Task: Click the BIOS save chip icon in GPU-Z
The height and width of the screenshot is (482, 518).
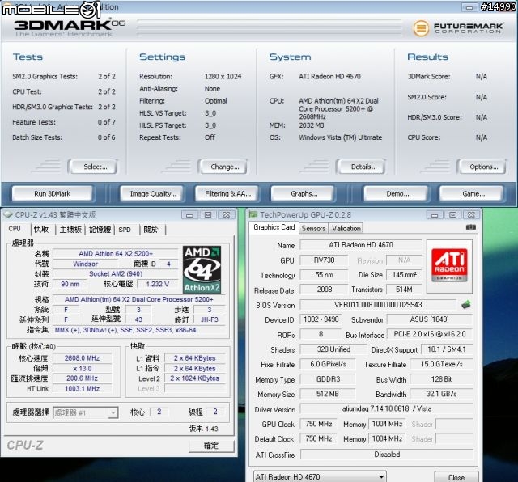Action: pyautogui.click(x=466, y=304)
